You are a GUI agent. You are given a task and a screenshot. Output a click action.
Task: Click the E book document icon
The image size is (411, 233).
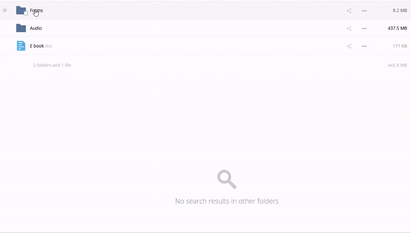point(21,46)
